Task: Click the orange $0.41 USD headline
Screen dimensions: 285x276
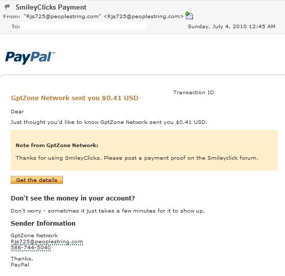Action: coord(75,98)
